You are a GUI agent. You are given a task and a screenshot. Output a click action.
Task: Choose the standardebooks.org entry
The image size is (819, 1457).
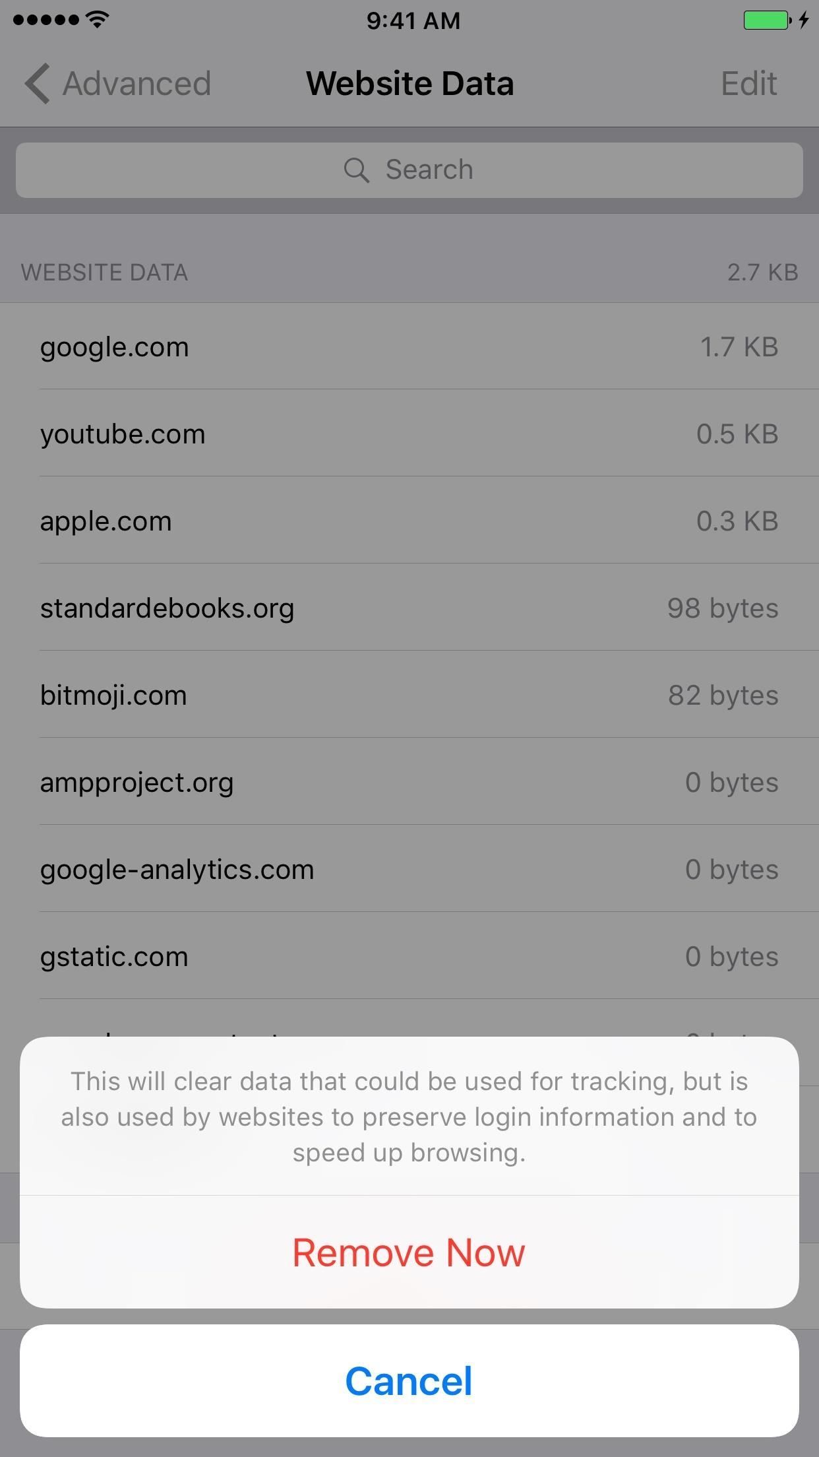coord(409,608)
